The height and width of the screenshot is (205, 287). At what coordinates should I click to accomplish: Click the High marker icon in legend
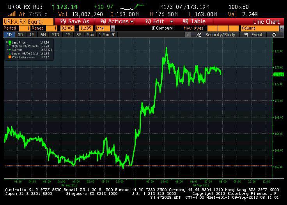(9, 46)
